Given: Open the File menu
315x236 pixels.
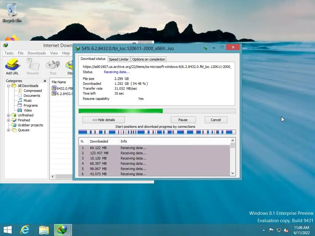Looking at the screenshot, I should click(21, 53).
